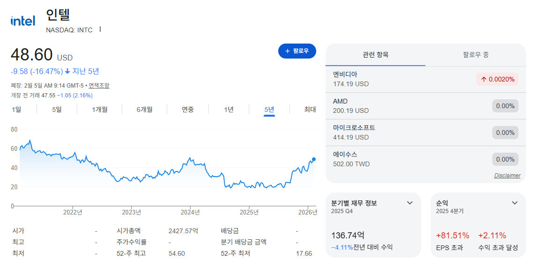Click the +81.51% EPS 초과 value
This screenshot has height=266, width=534.
[452, 236]
